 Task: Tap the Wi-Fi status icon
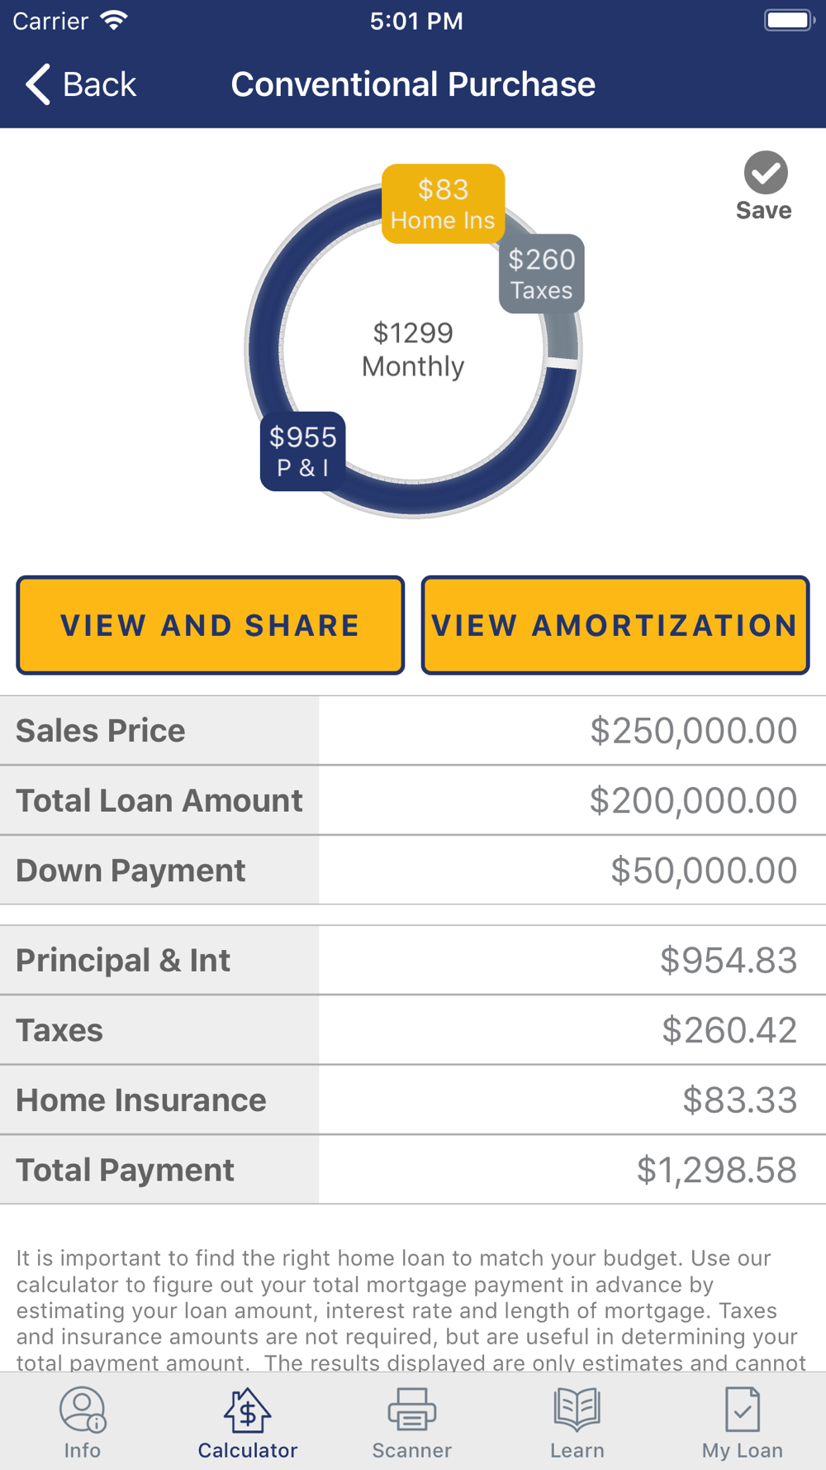tap(113, 21)
